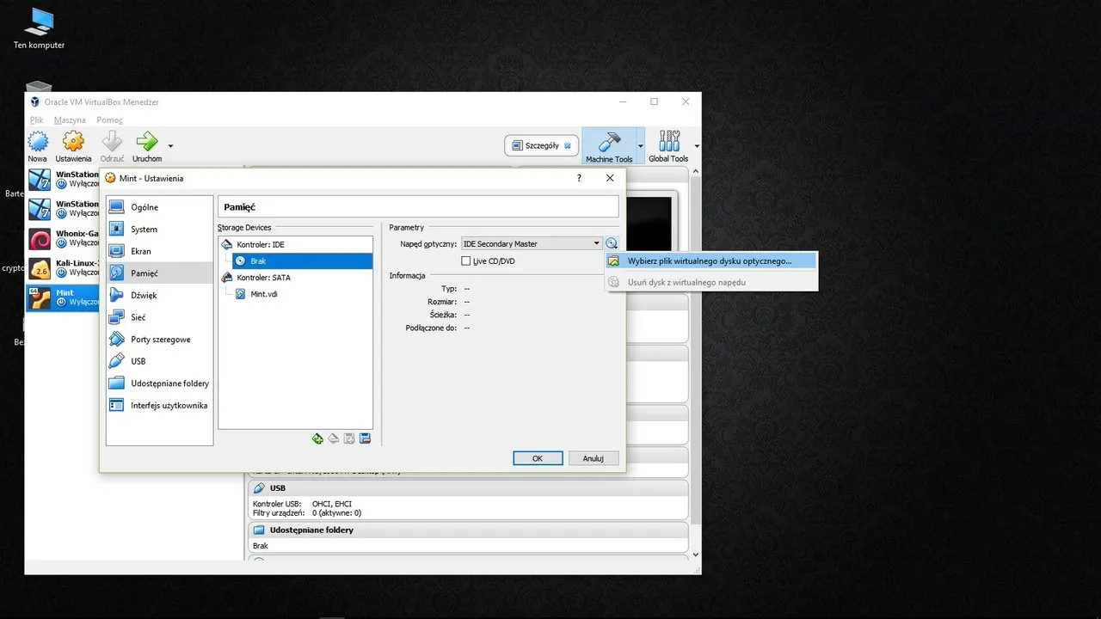Select Pamięć settings category

[x=159, y=273]
